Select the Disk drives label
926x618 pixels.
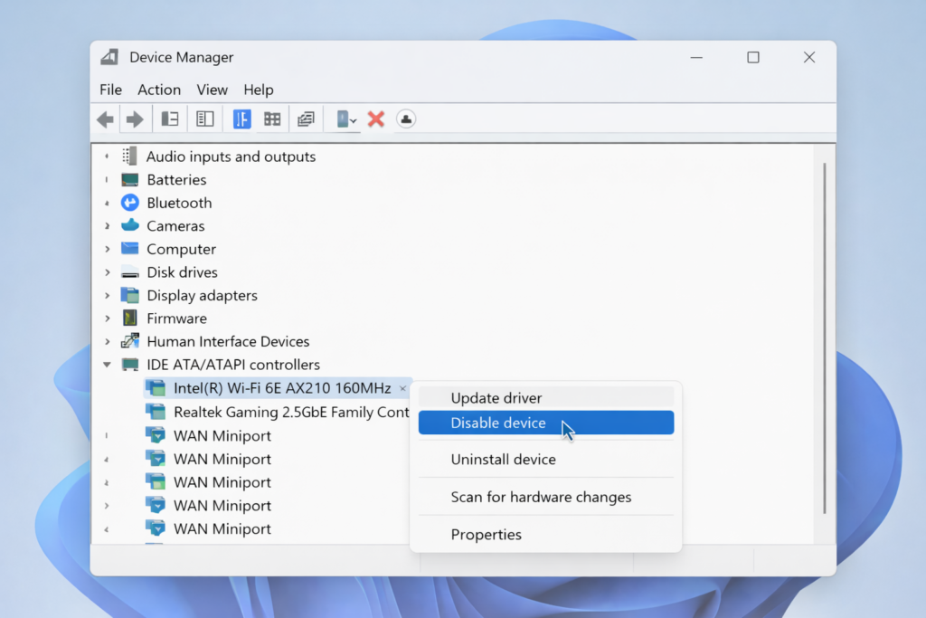pyautogui.click(x=182, y=272)
